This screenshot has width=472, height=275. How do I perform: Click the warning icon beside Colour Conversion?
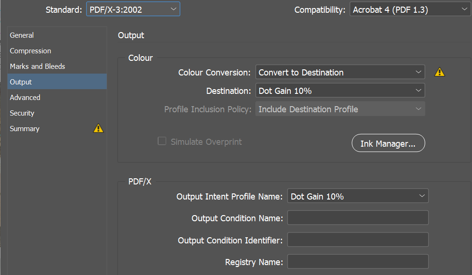439,72
